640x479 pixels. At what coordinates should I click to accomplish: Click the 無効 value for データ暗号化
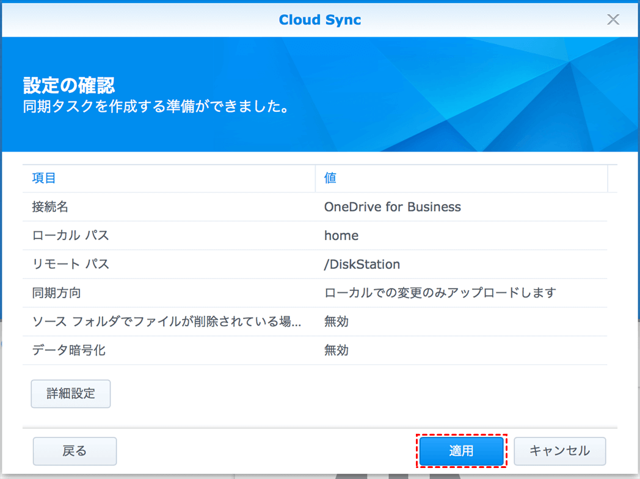(336, 351)
